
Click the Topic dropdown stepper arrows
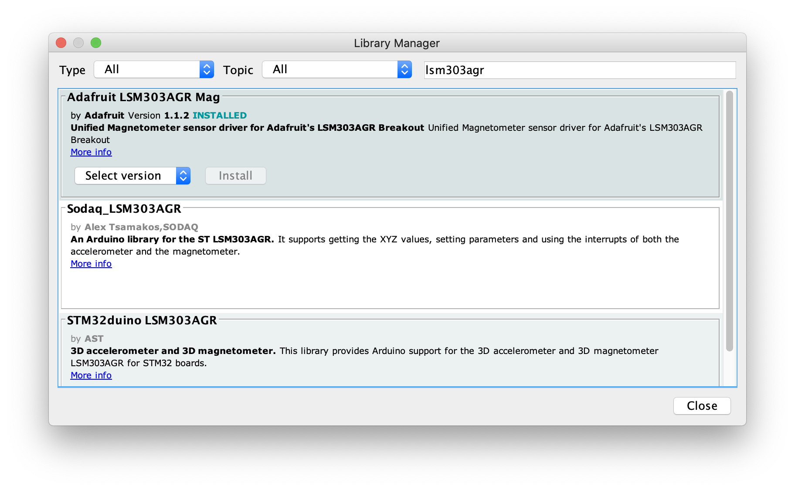pos(404,69)
